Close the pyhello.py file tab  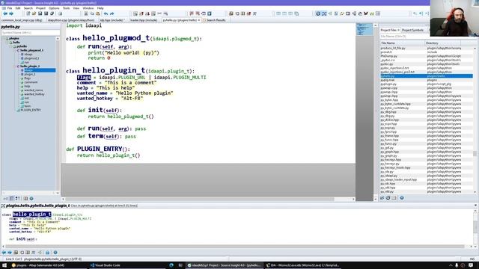coord(199,20)
